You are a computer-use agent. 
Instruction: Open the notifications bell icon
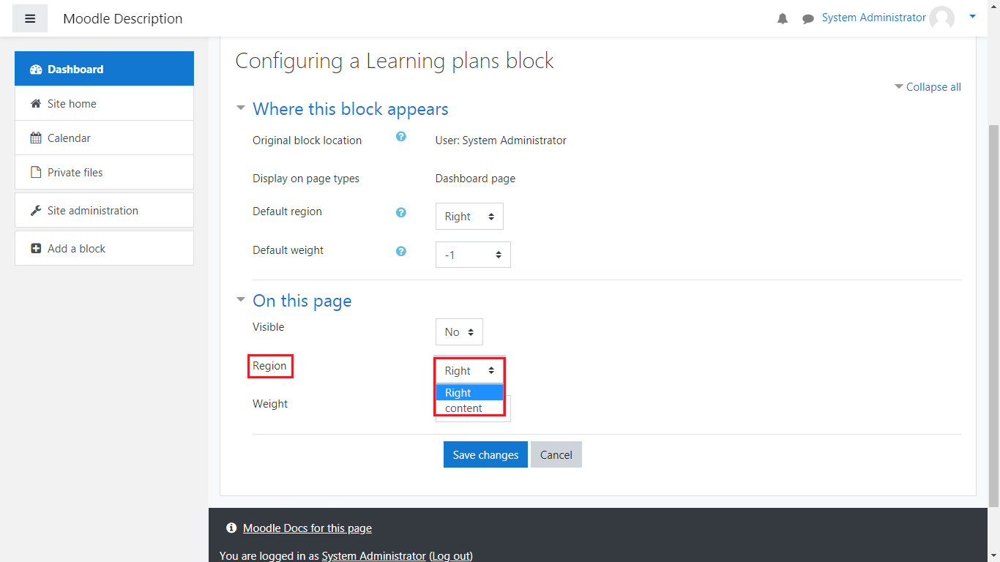783,19
